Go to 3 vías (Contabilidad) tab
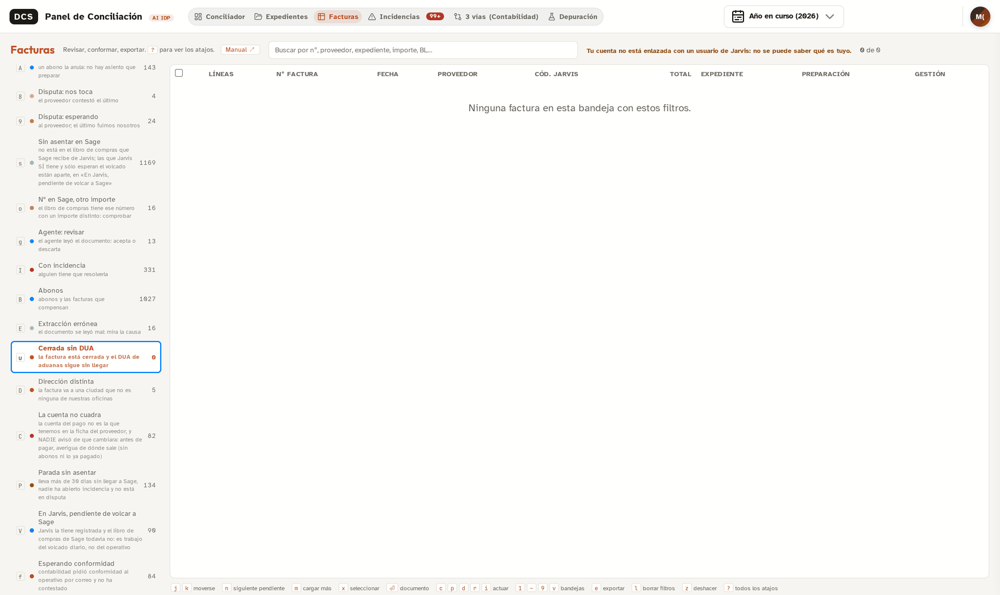Screen dimensions: 1000x595 [496, 17]
